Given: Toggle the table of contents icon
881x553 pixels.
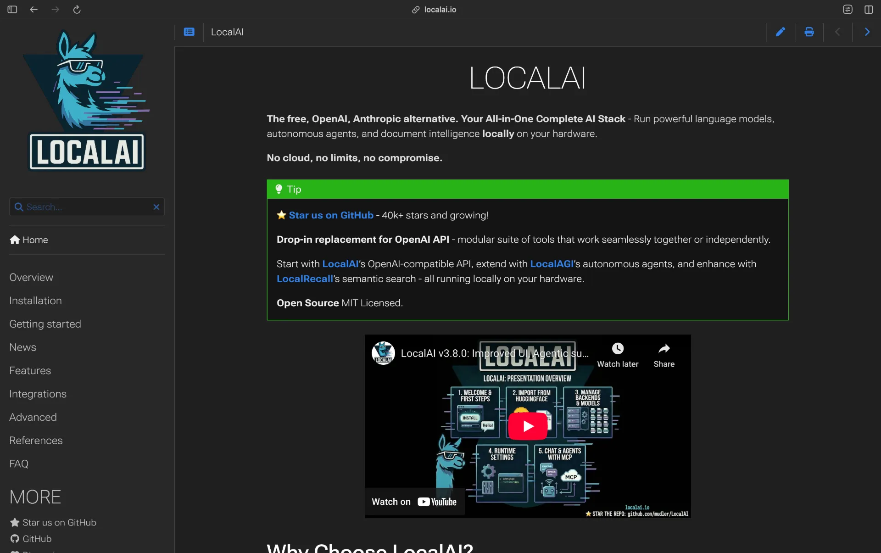Looking at the screenshot, I should 189,32.
